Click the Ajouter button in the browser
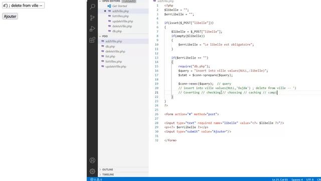Viewport: 321px width, 181px height. click(10, 16)
